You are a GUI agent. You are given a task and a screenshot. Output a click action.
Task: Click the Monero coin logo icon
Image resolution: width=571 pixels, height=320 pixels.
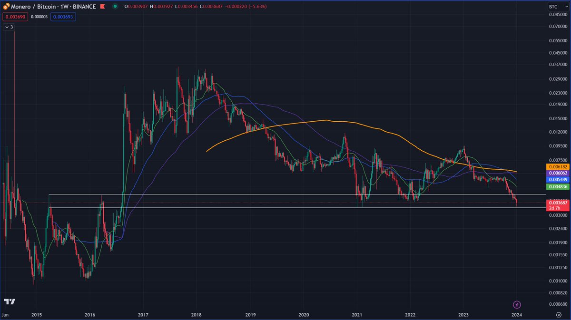[7, 7]
